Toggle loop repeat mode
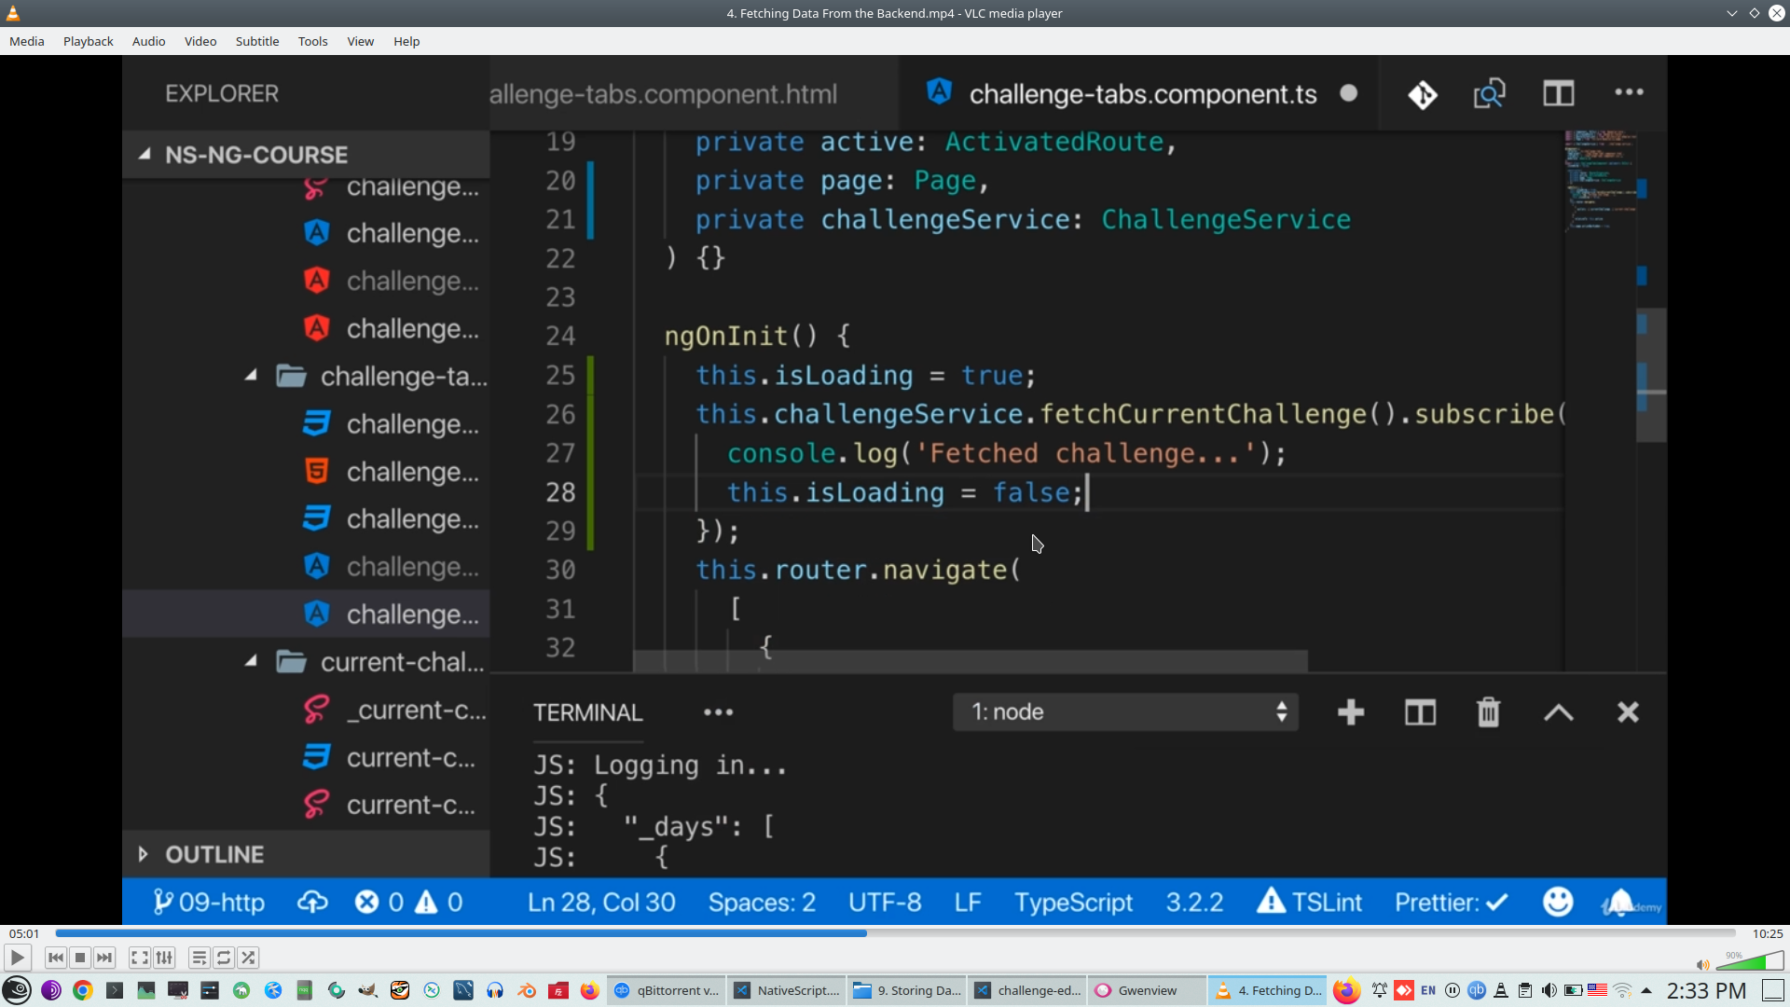1790x1007 pixels. [224, 958]
